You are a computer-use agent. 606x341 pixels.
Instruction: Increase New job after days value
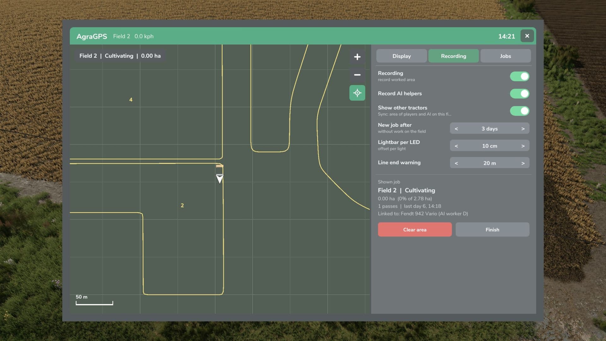click(x=523, y=129)
